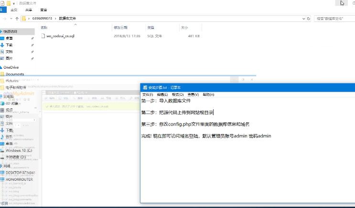Viewport: 355px width, 208px height.
Task: Click the Up directory arrow in Explorer
Action: (x=17, y=19)
